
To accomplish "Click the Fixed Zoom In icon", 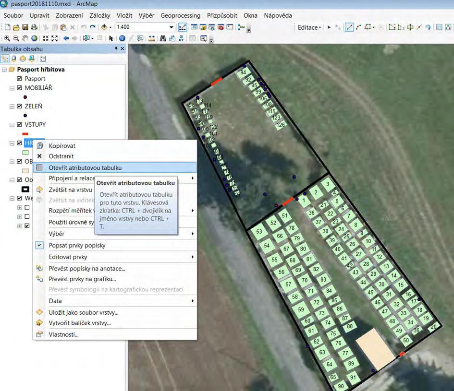I will (x=46, y=38).
